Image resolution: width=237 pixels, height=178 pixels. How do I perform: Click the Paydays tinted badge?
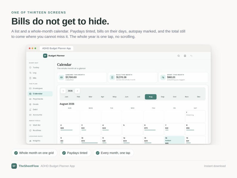[75, 153]
